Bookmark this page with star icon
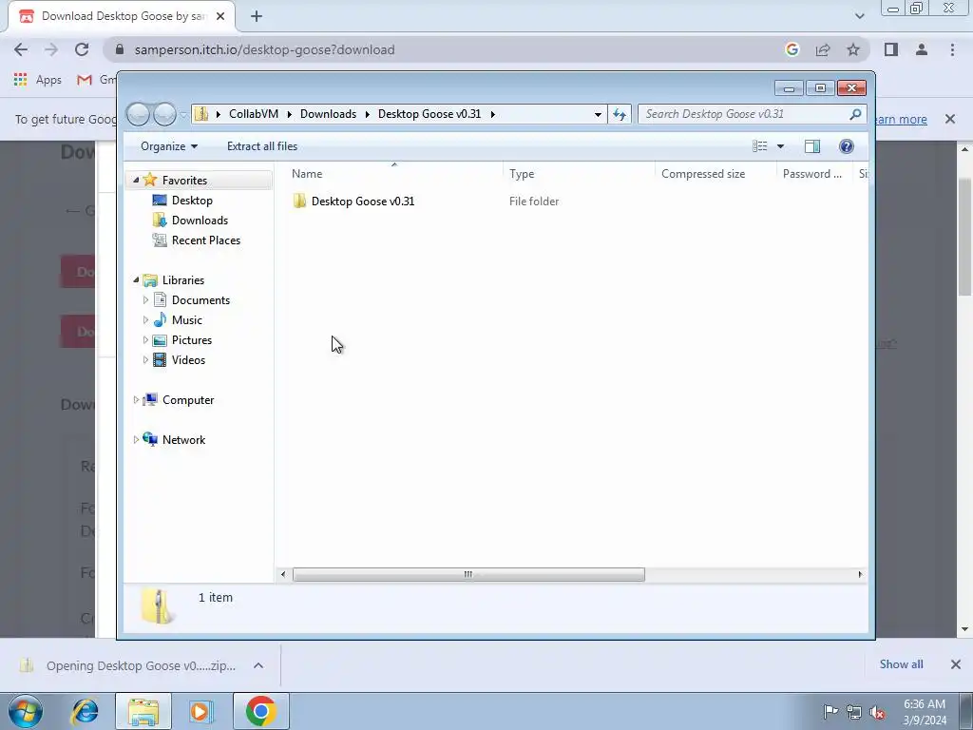 point(853,49)
